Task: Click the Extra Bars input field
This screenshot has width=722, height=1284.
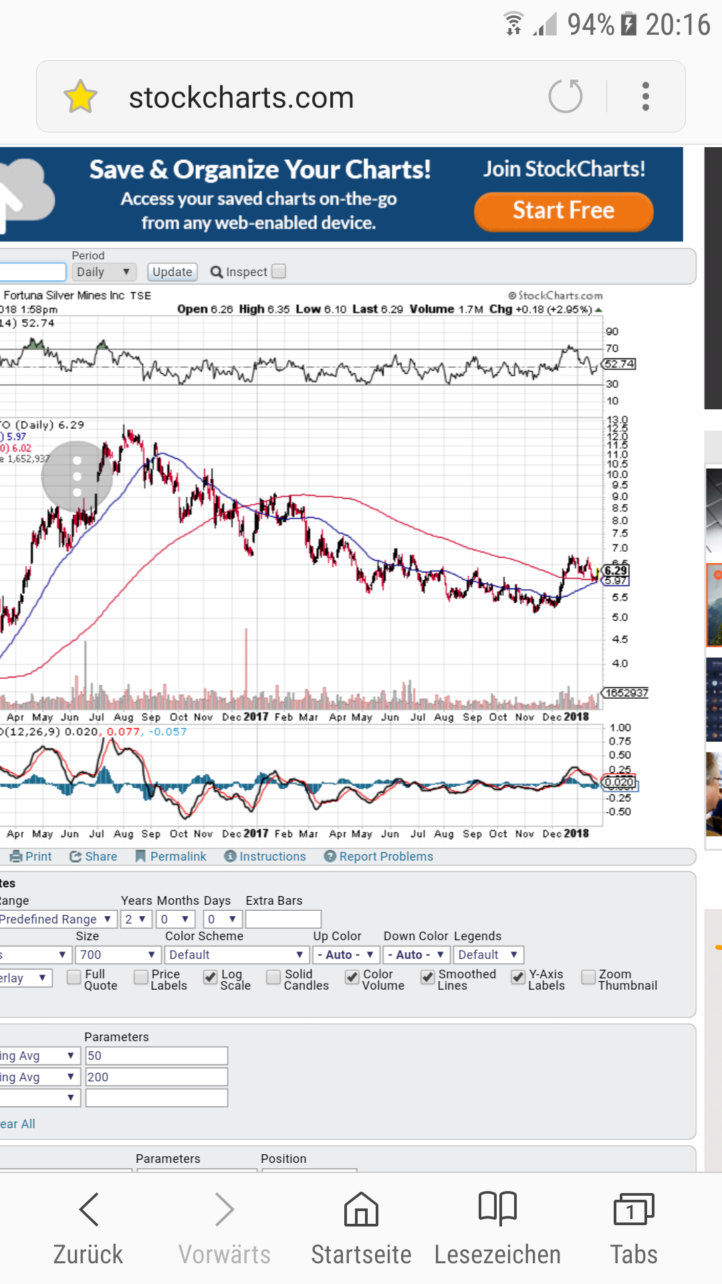Action: pos(283,920)
